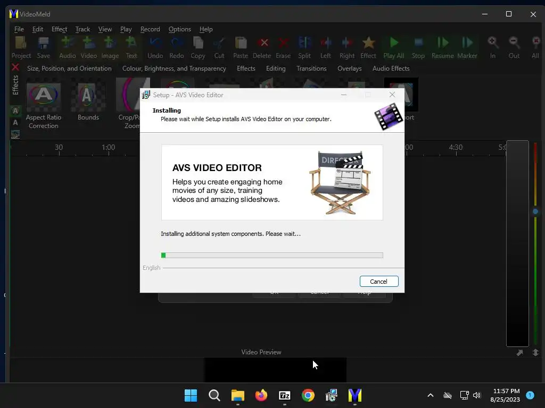Click the Paste toolbar icon
This screenshot has height=408, width=545.
coord(241,48)
